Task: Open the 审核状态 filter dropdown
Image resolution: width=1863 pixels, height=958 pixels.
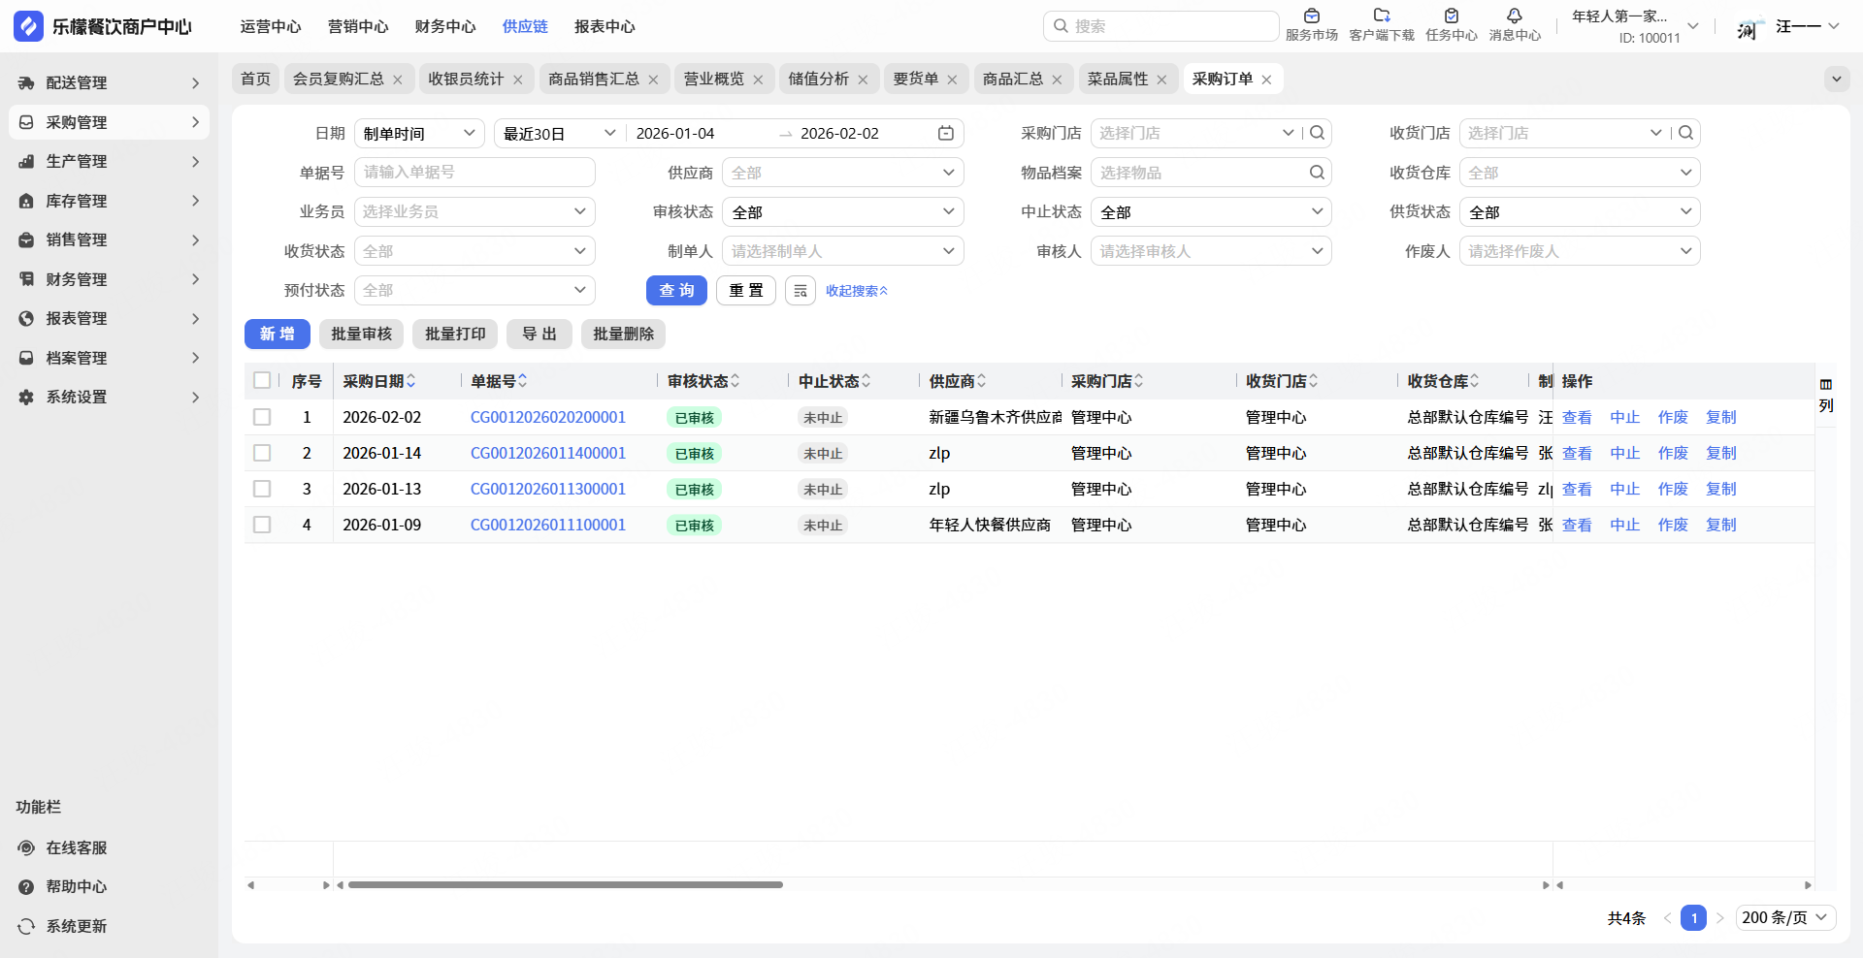Action: point(842,212)
